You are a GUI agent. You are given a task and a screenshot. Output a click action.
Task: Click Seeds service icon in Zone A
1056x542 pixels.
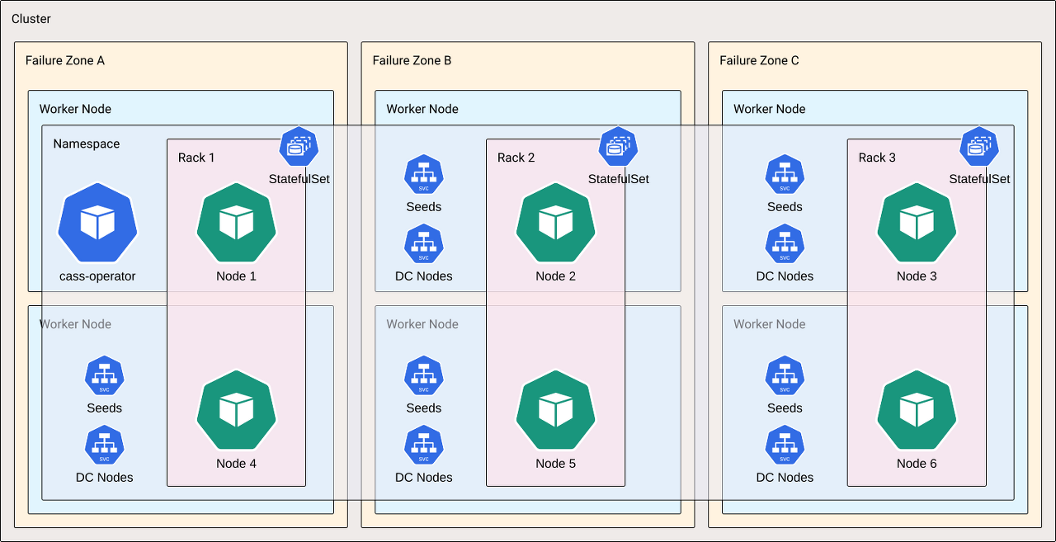[x=104, y=375]
